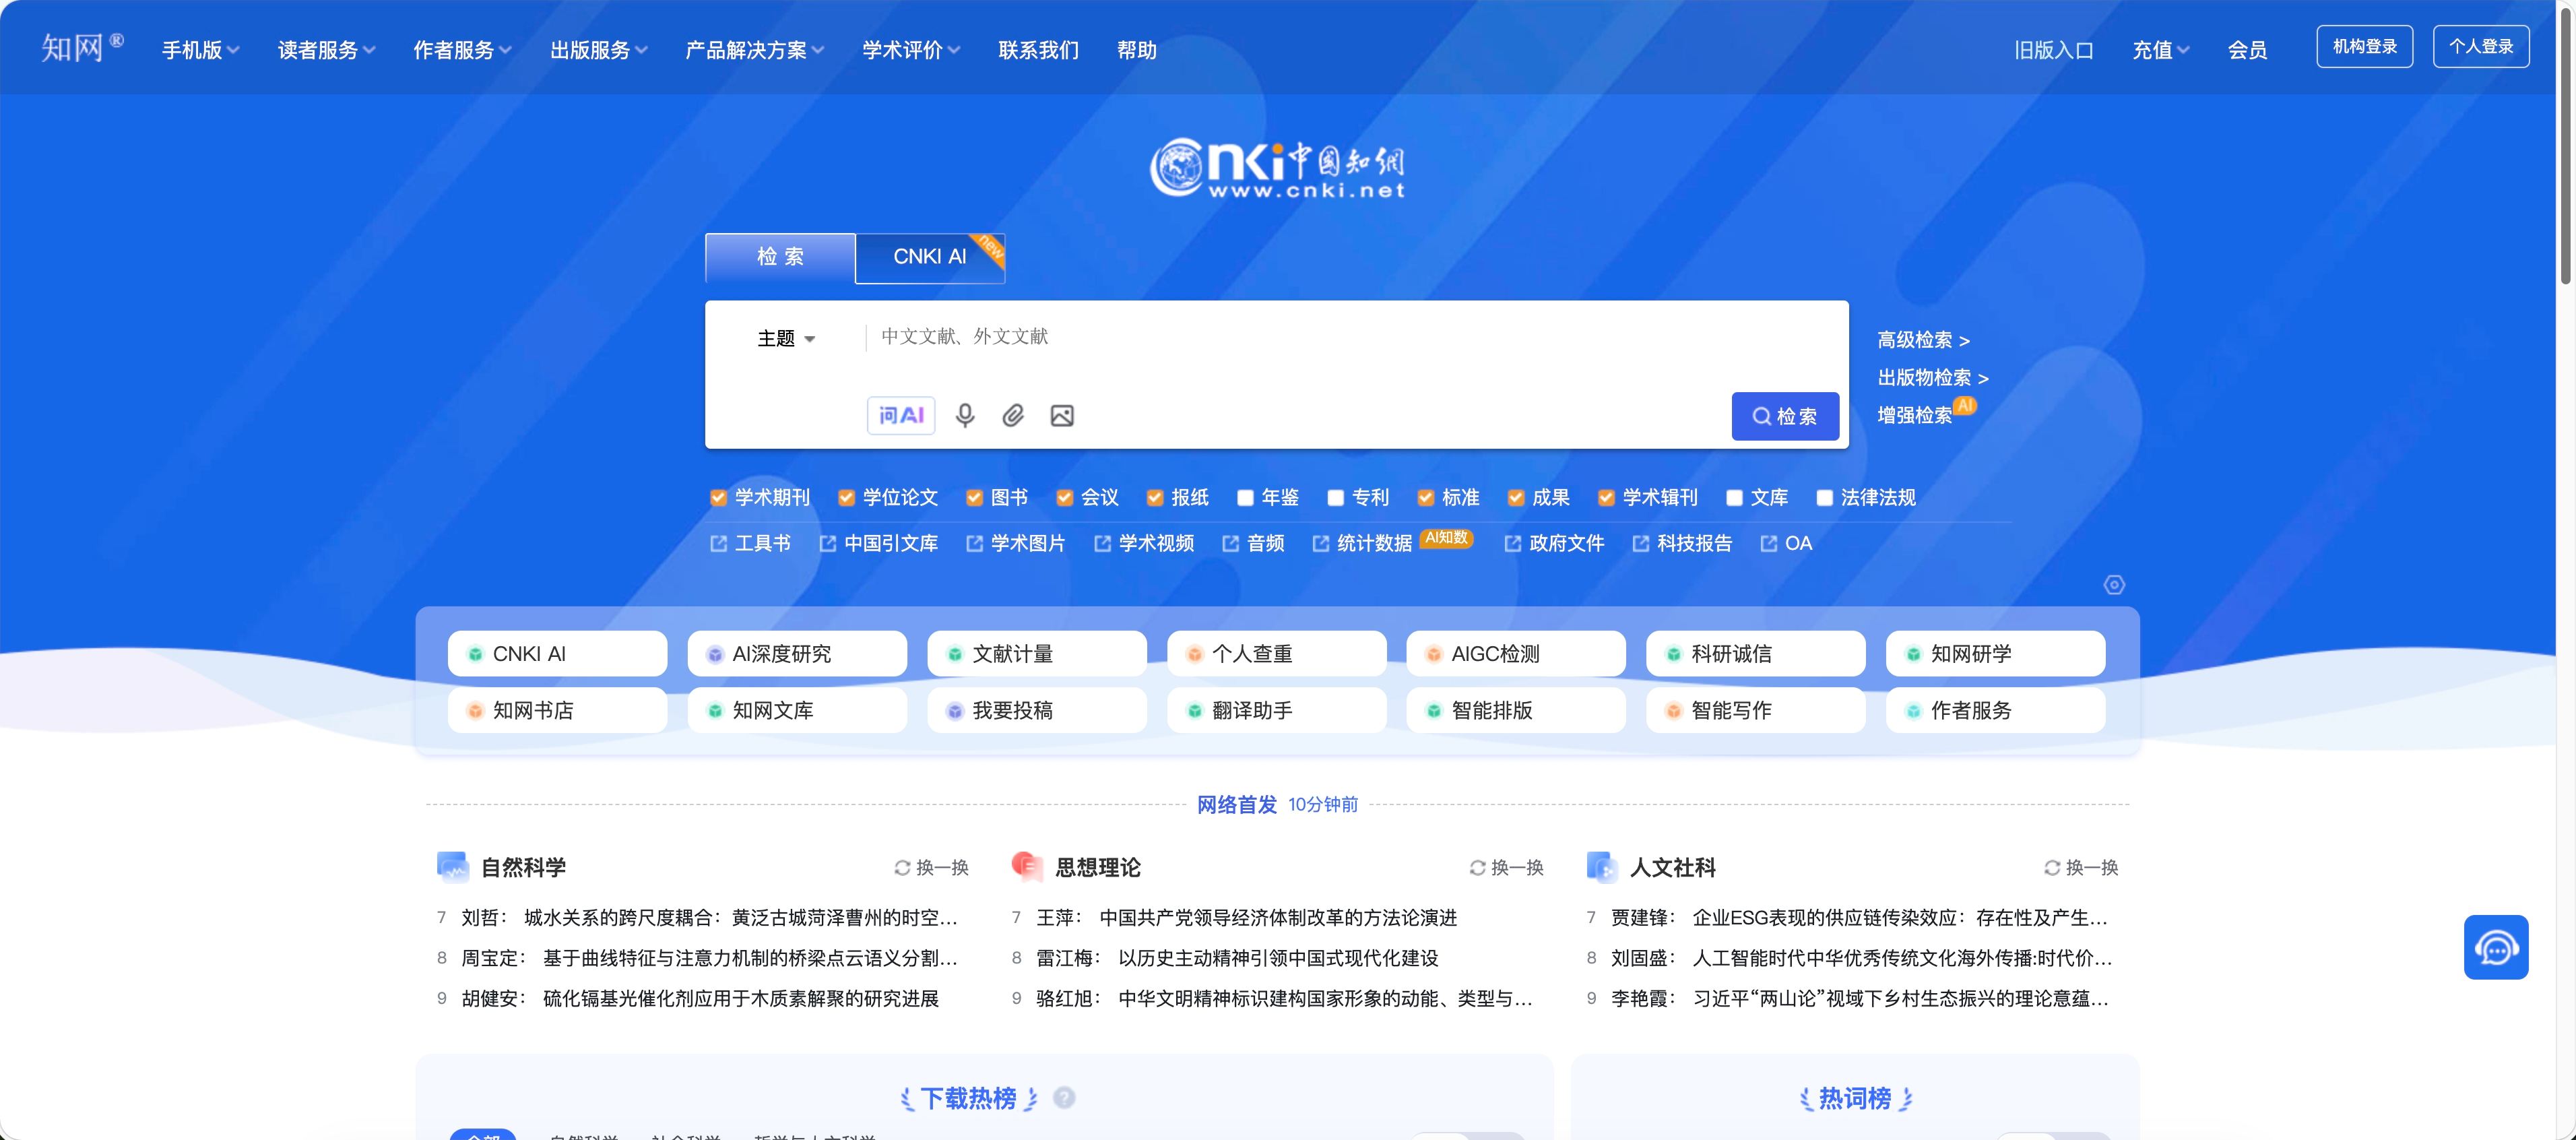This screenshot has height=1140, width=2576.
Task: Open 联系我们 in the top menu
Action: click(1038, 50)
